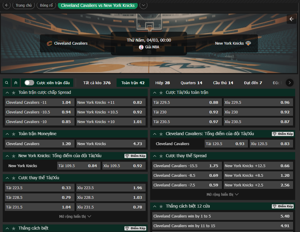Image resolution: width=300 pixels, height=232 pixels.
Task: Switch to the Cầu thủ 14 tab
Action: [x=223, y=83]
